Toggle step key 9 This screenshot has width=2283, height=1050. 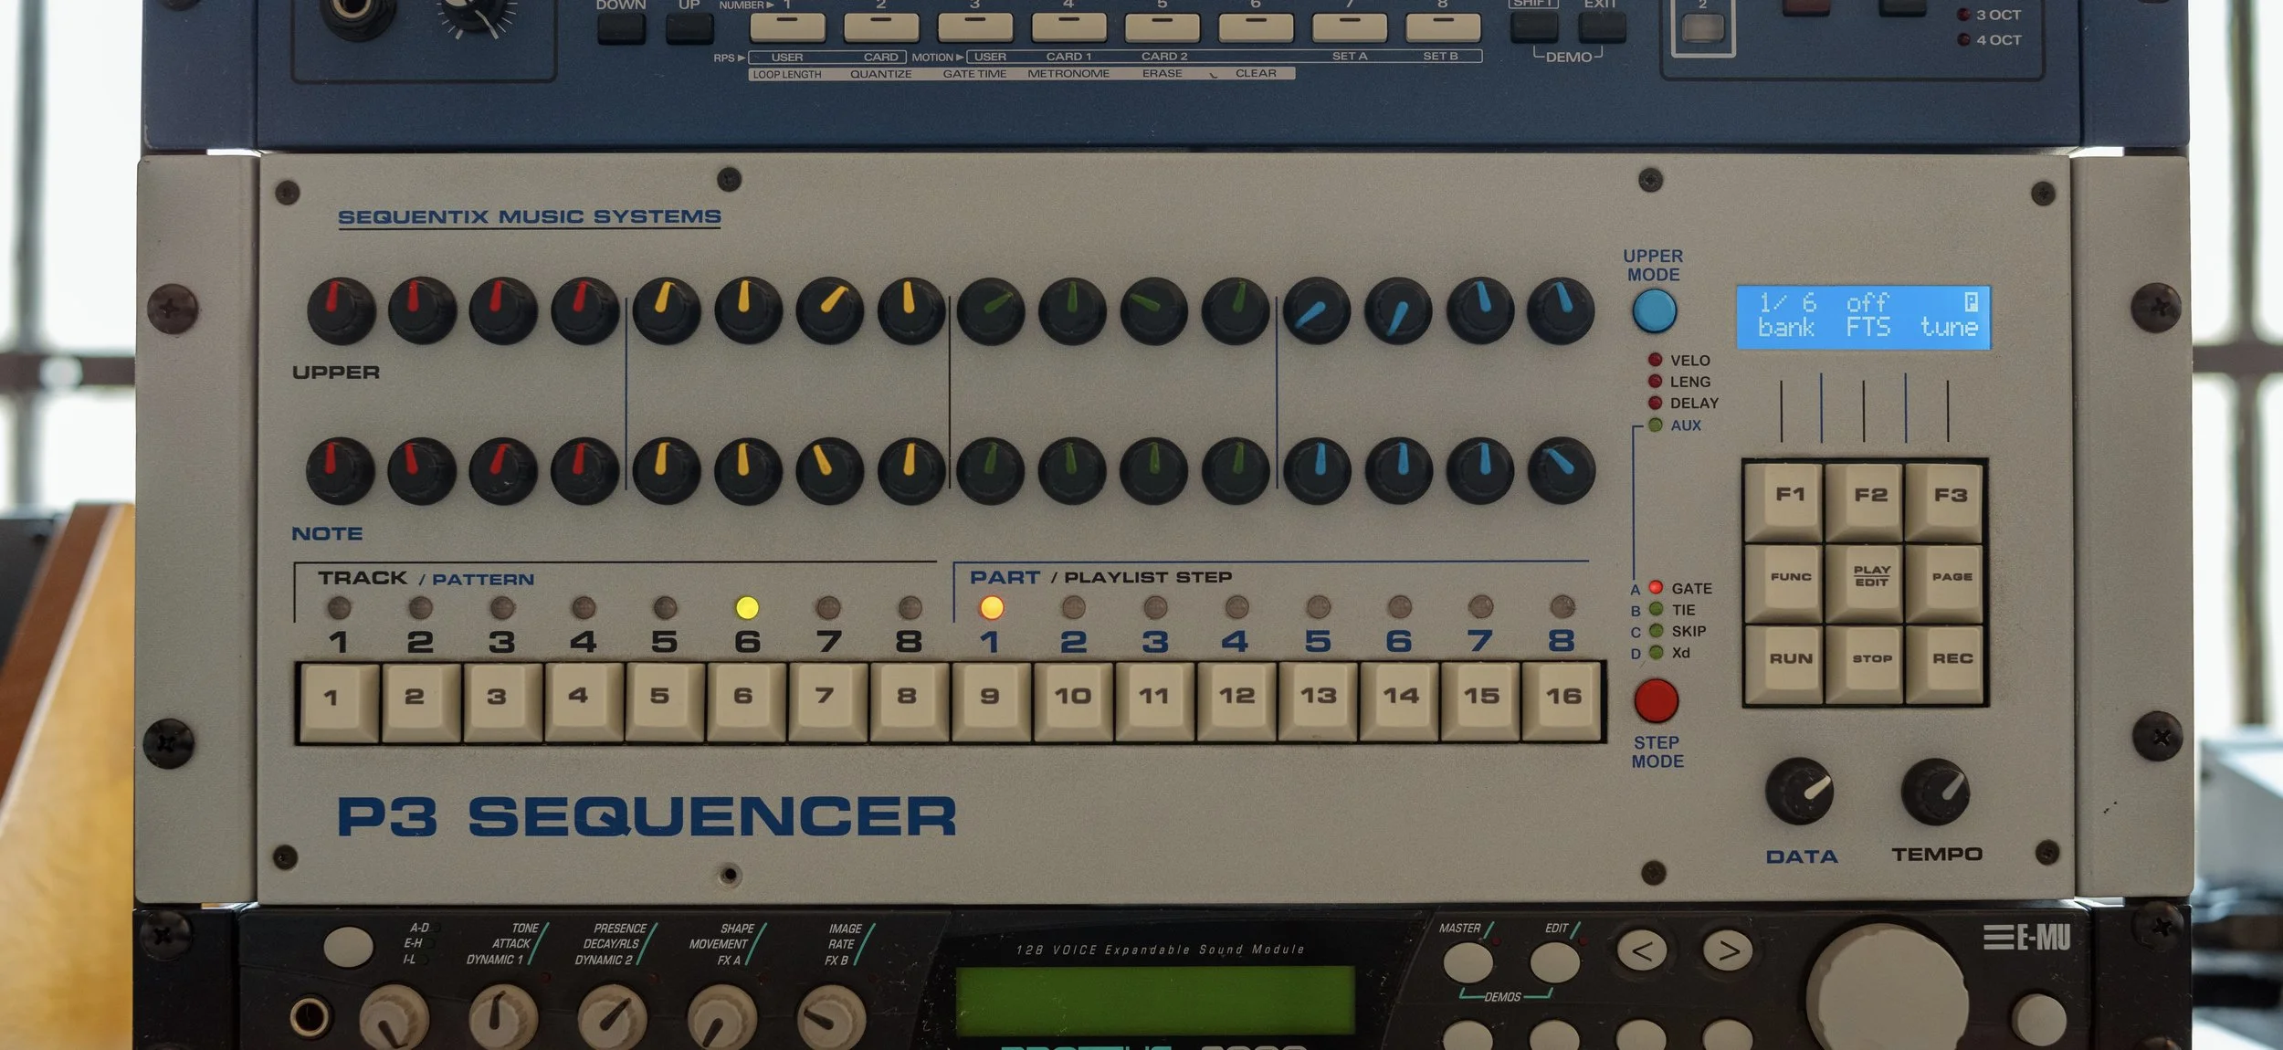point(992,701)
